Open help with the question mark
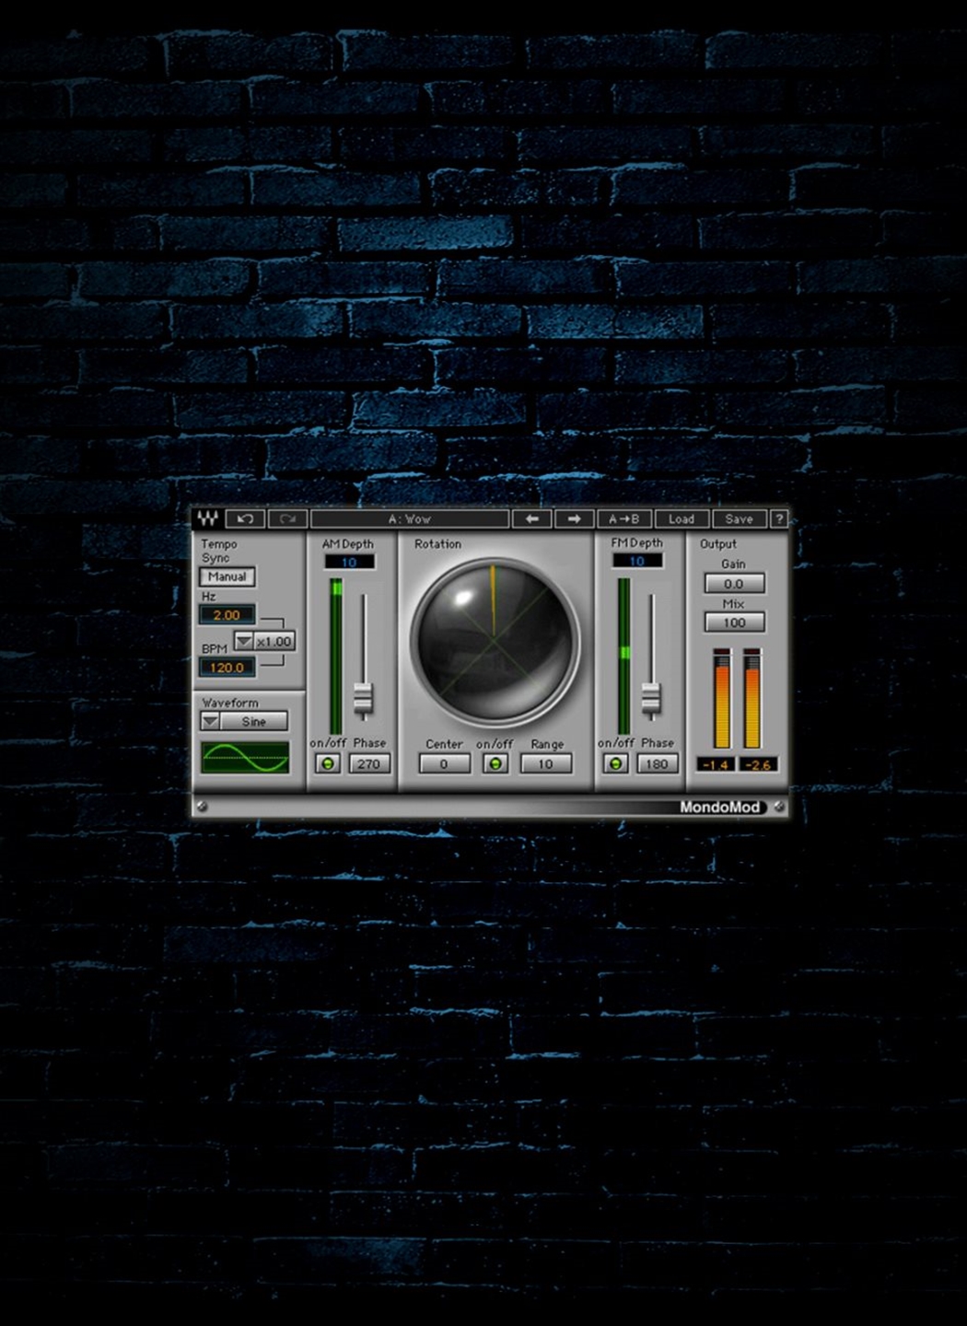 (778, 518)
